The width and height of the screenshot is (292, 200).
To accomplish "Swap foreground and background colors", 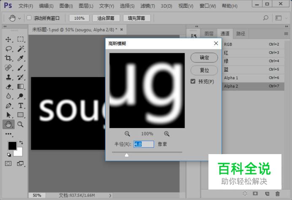I will 21,143.
